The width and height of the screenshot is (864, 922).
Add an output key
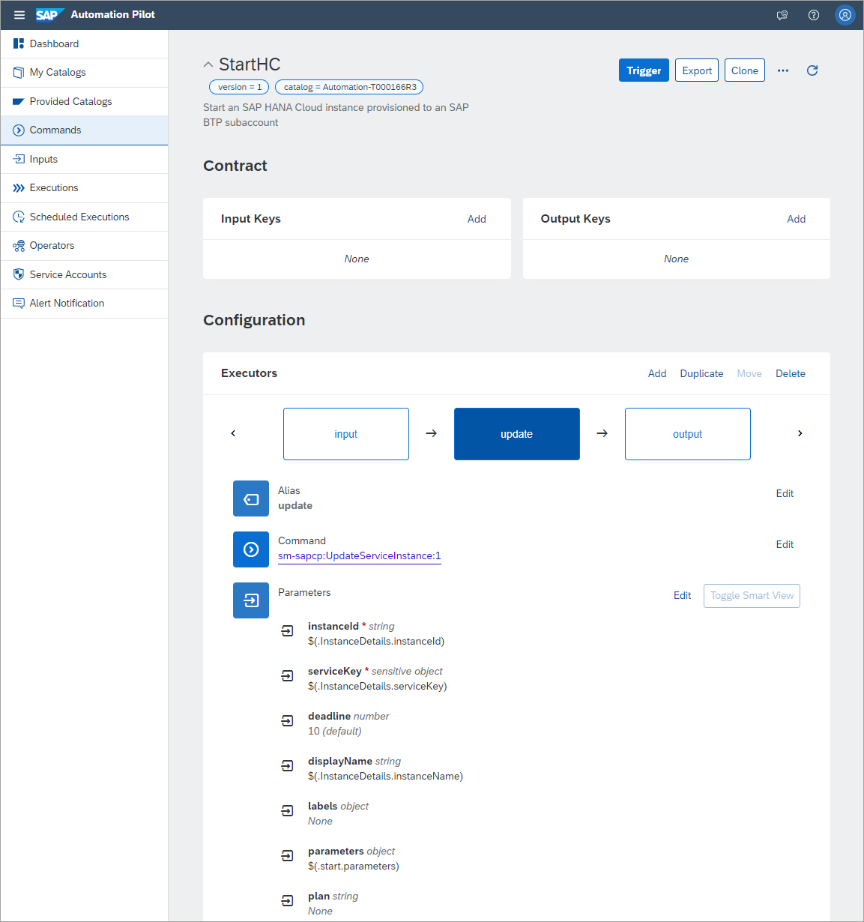797,219
